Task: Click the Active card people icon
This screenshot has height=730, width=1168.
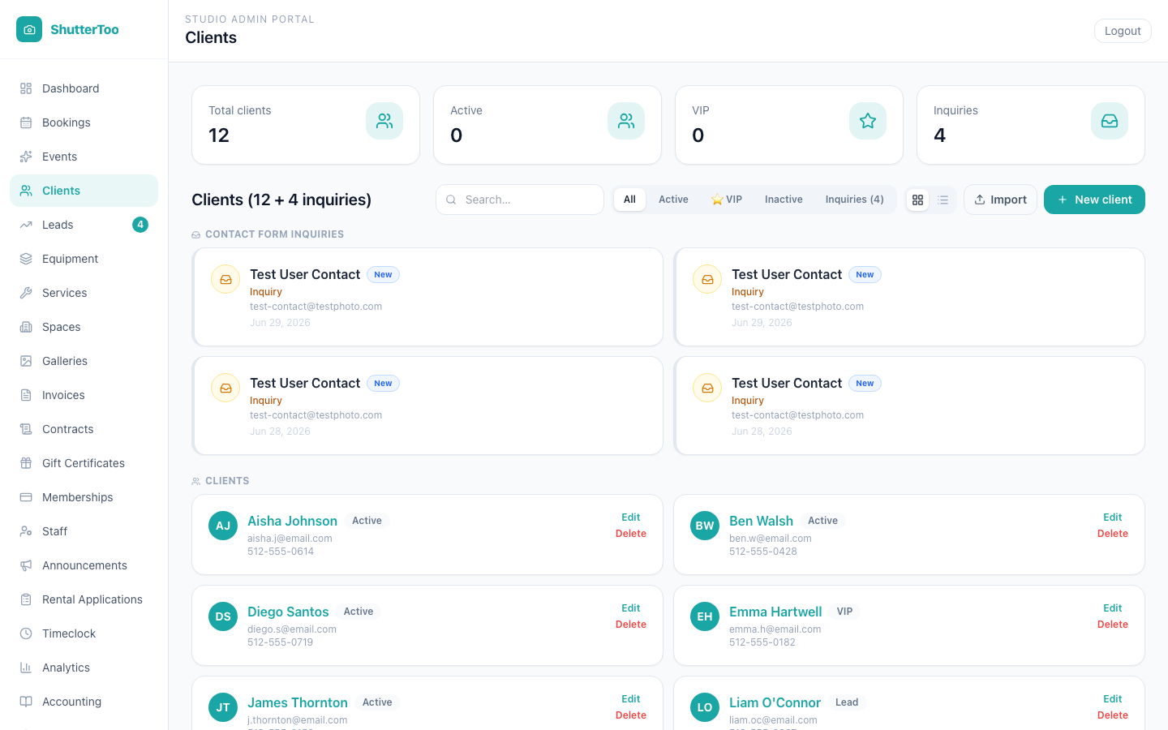Action: (x=626, y=121)
